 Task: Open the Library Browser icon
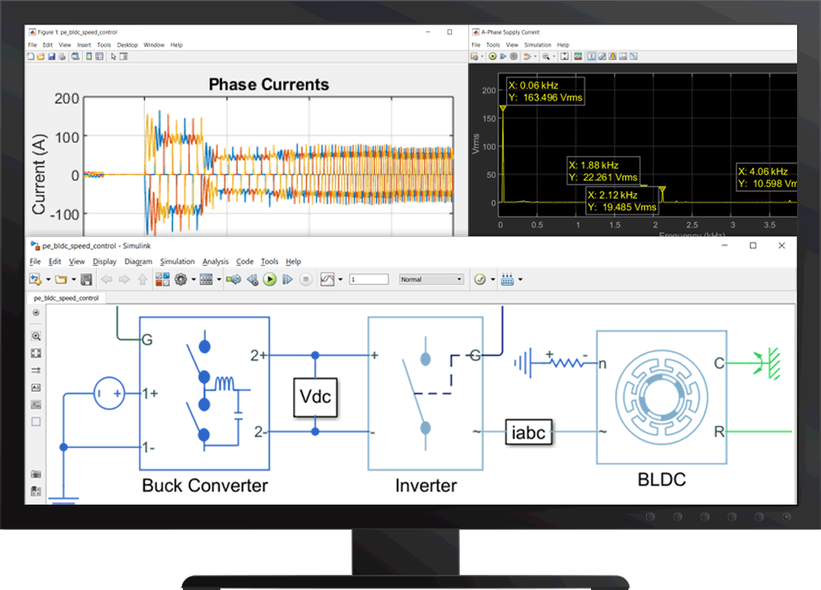coord(162,279)
